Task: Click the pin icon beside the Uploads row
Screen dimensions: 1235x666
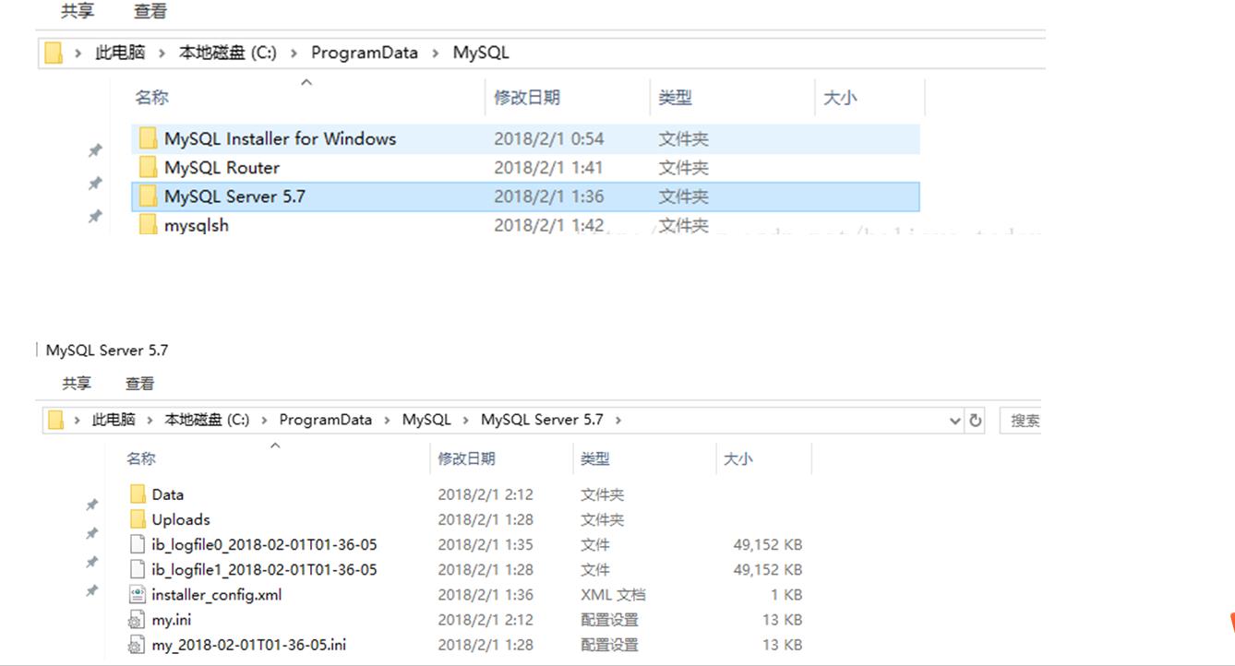Action: click(x=91, y=533)
